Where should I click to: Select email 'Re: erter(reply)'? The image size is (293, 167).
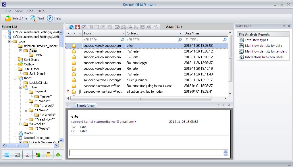pyautogui.click(x=146, y=63)
